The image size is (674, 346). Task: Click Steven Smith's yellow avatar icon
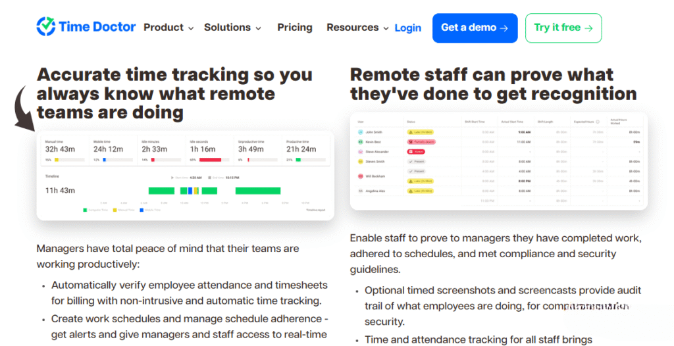click(x=360, y=161)
